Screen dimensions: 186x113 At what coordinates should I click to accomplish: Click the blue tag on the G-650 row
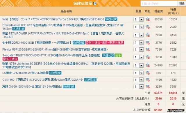pyautogui.click(x=69, y=86)
